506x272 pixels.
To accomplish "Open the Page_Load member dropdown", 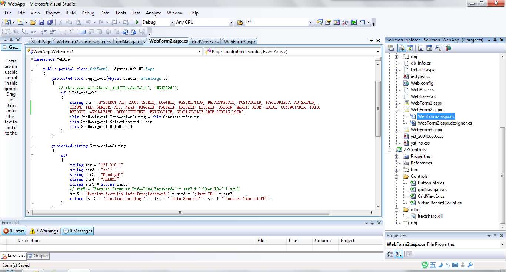I will 378,52.
